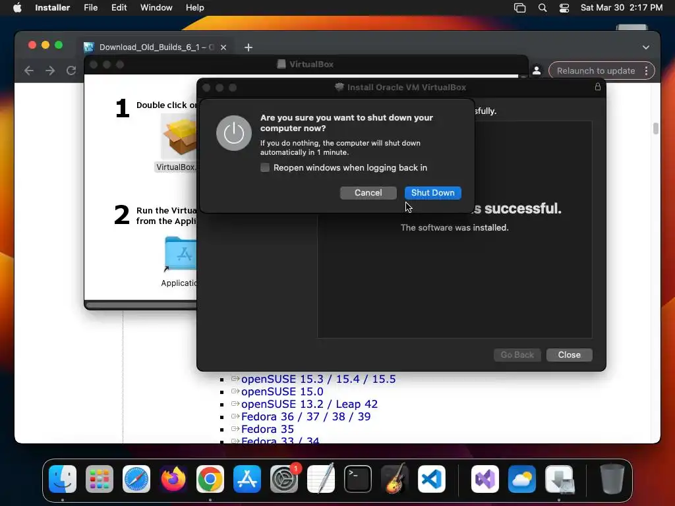Open the Apple menu
This screenshot has height=506, width=675.
[17, 8]
